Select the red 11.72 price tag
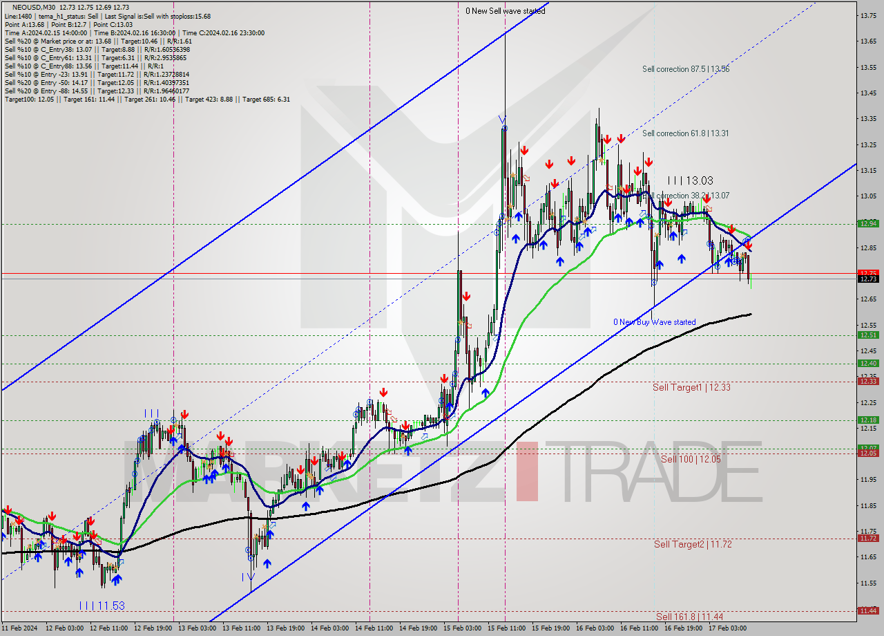The image size is (884, 636). (x=868, y=538)
